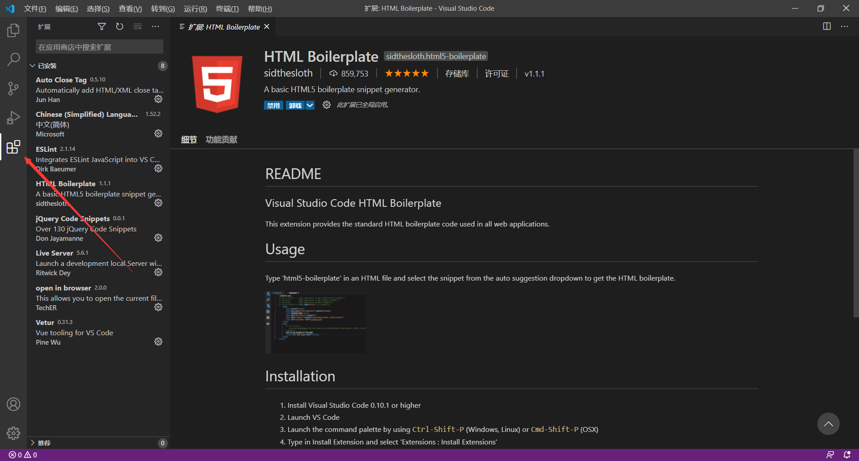Image resolution: width=859 pixels, height=461 pixels.
Task: Open the usage screenshot thumbnail
Action: point(315,322)
